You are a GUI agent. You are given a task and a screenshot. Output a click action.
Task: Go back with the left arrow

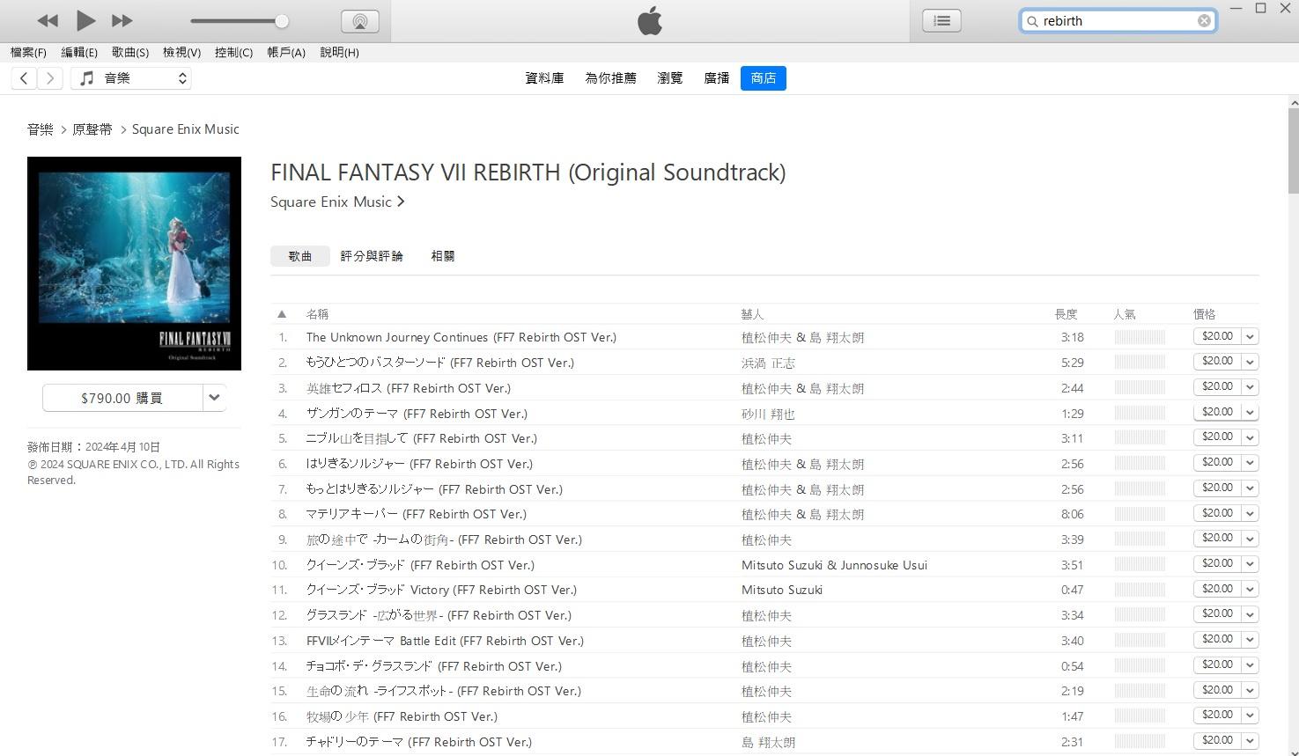(x=24, y=78)
